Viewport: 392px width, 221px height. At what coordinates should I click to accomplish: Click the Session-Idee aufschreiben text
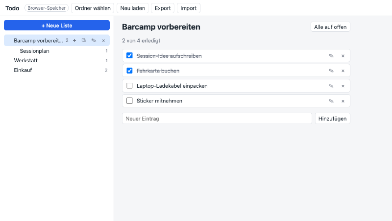169,56
